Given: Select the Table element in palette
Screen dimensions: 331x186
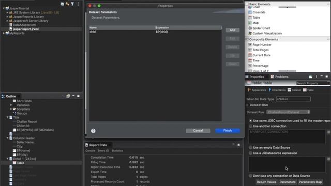Looking at the screenshot, I should [x=256, y=18].
